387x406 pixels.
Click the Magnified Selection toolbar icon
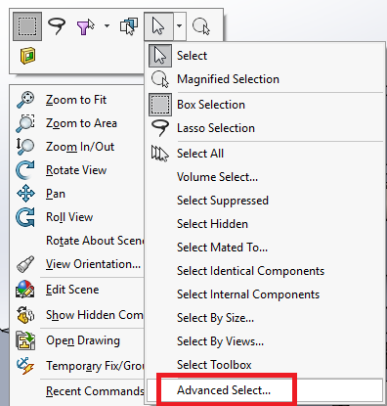(201, 26)
